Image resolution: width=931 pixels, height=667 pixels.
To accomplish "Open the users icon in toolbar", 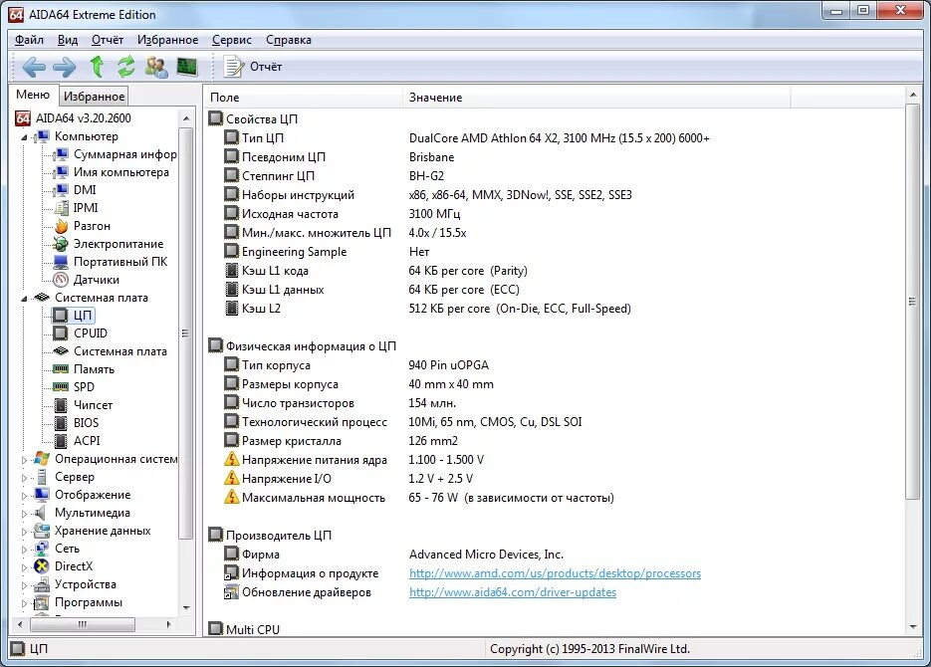I will click(x=156, y=67).
